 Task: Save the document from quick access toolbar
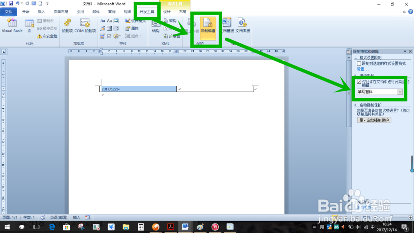click(x=11, y=3)
